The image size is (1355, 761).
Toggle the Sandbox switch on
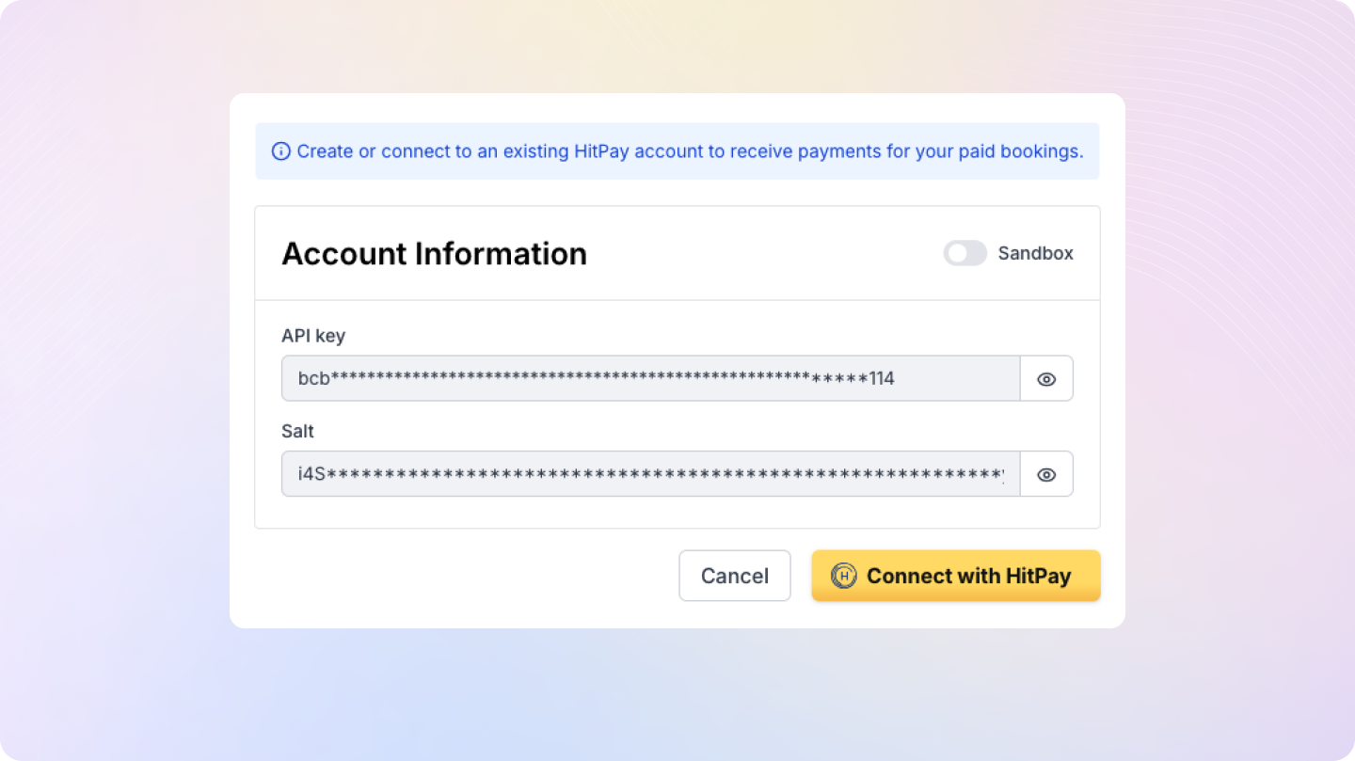[964, 253]
